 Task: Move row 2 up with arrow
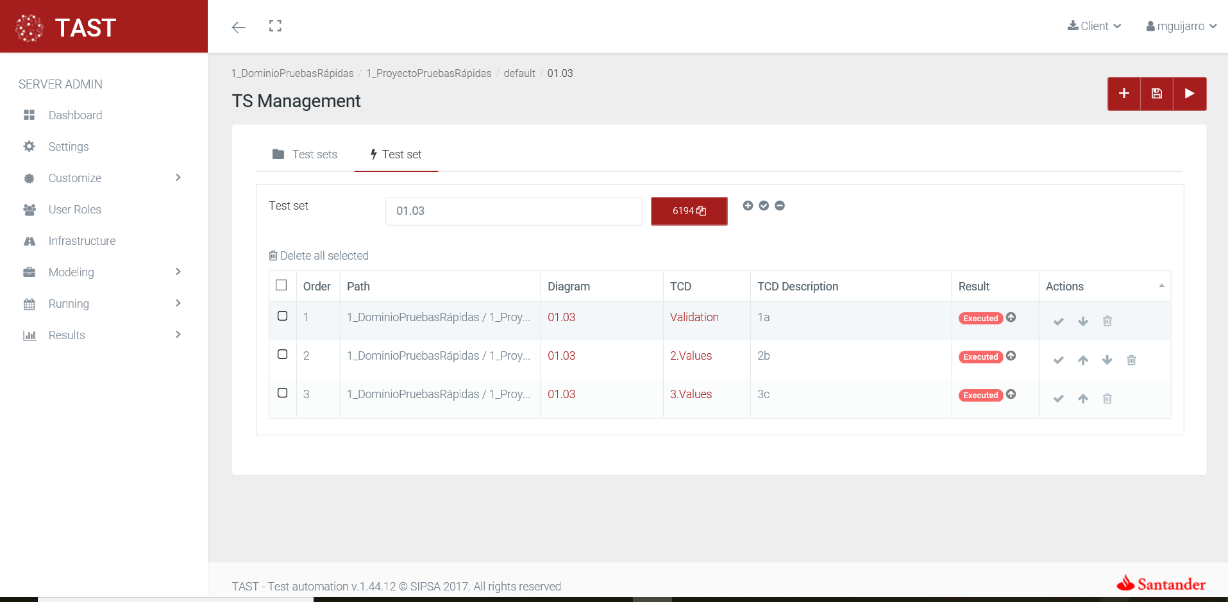pyautogui.click(x=1082, y=360)
